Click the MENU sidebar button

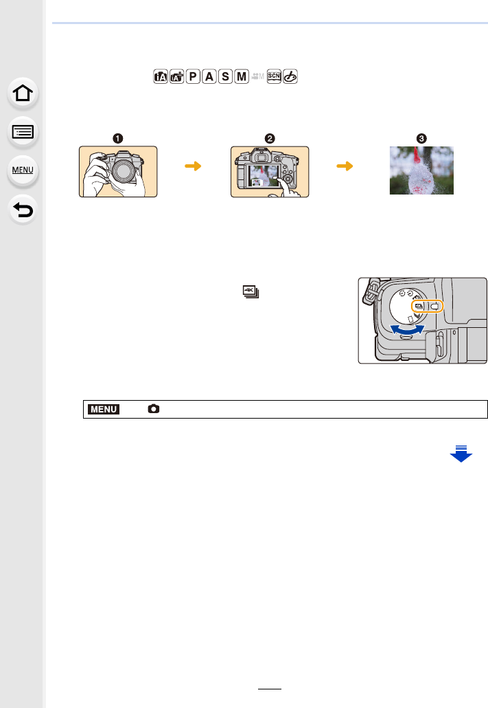(x=23, y=170)
